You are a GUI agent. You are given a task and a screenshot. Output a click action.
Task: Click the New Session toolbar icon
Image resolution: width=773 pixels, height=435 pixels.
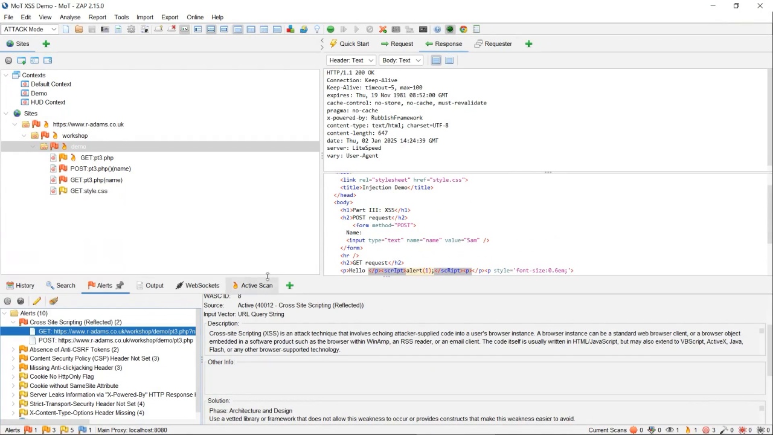coord(66,29)
